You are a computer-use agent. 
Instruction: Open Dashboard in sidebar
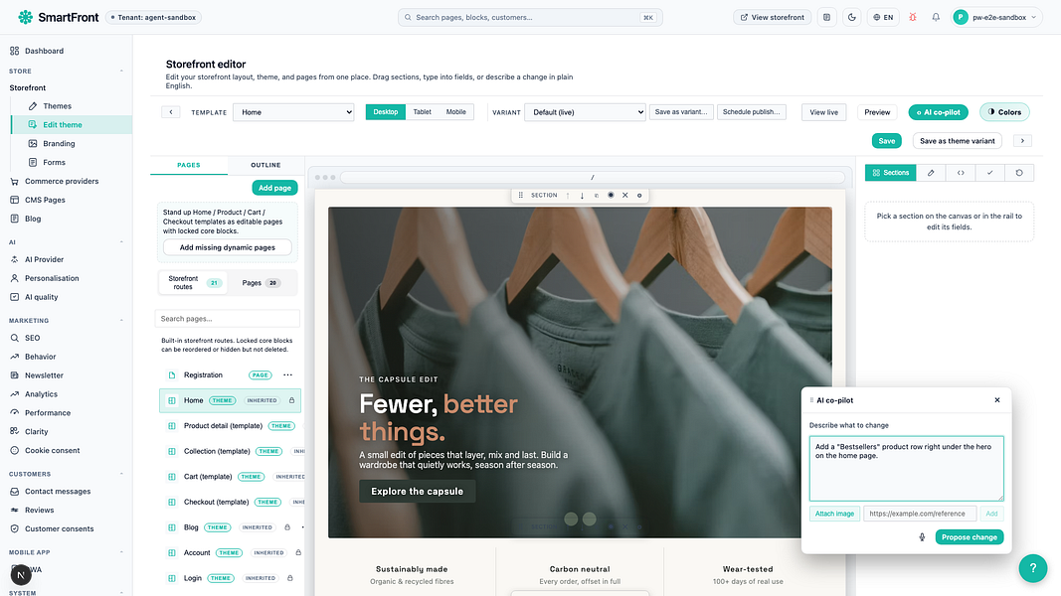point(44,51)
